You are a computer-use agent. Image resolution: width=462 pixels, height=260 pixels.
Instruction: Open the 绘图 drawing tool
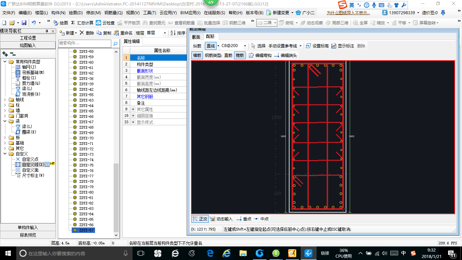61,23
